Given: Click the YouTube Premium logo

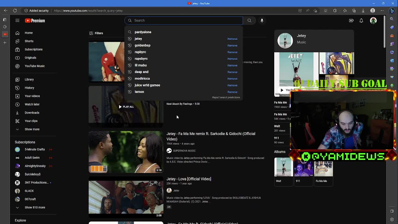Looking at the screenshot, I should [35, 21].
